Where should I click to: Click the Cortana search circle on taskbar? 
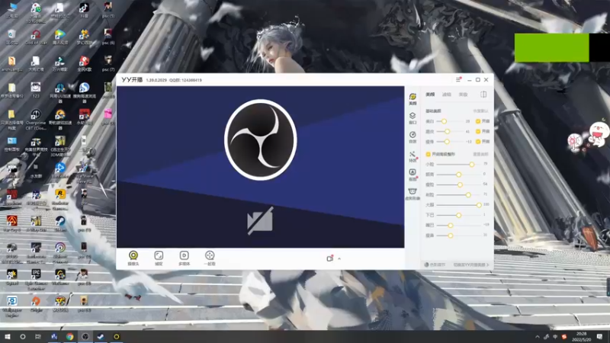pyautogui.click(x=23, y=337)
